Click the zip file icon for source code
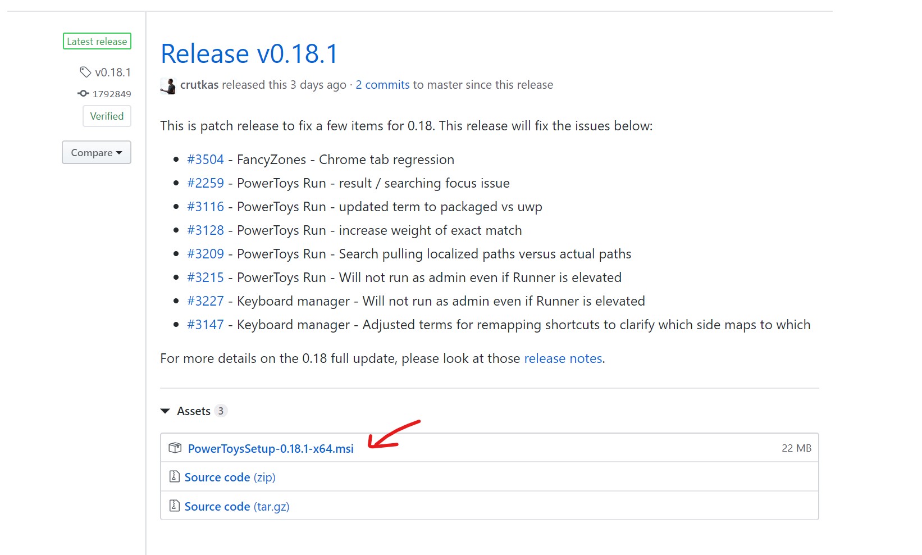922x555 pixels. point(175,477)
